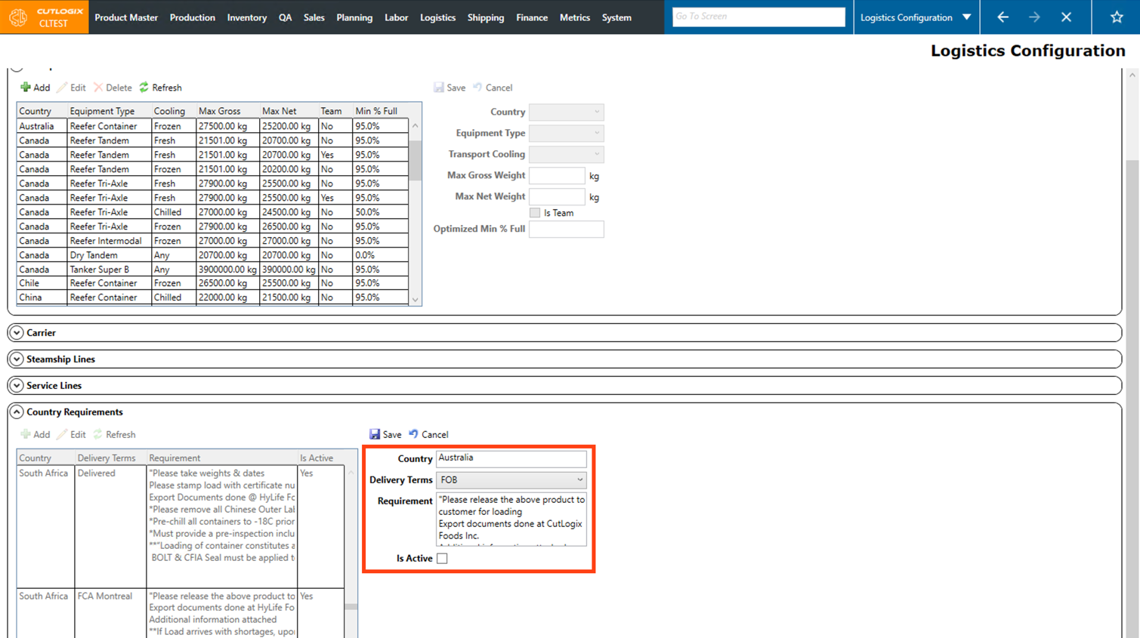The height and width of the screenshot is (638, 1140).
Task: Open the Logistics Configuration screen dropdown
Action: click(966, 17)
